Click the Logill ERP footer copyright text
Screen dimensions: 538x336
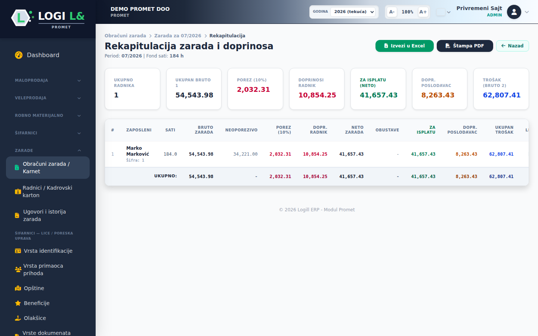(x=317, y=210)
